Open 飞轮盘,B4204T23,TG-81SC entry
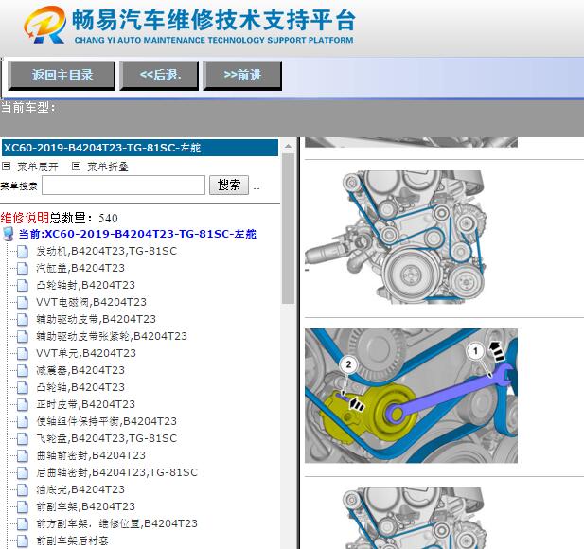This screenshot has height=549, width=584. pos(107,438)
